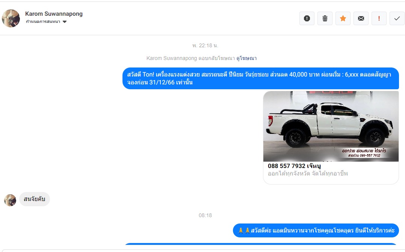Image resolution: width=405 pixels, height=252 pixels.
Task: Delete conversation with the trash icon
Action: pyautogui.click(x=325, y=18)
